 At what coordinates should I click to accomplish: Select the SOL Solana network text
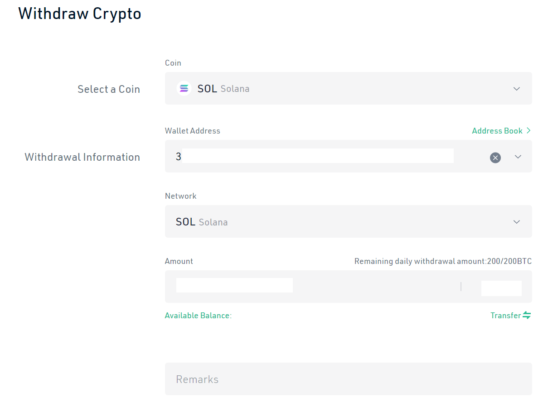(202, 222)
